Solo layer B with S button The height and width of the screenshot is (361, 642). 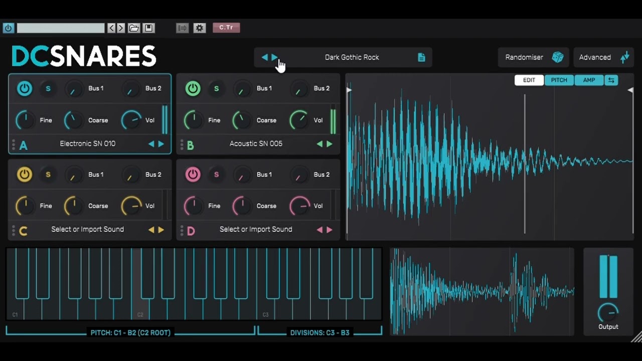pos(216,89)
